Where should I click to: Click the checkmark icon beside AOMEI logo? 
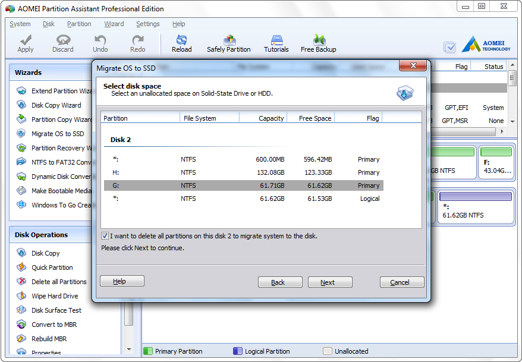click(x=449, y=47)
